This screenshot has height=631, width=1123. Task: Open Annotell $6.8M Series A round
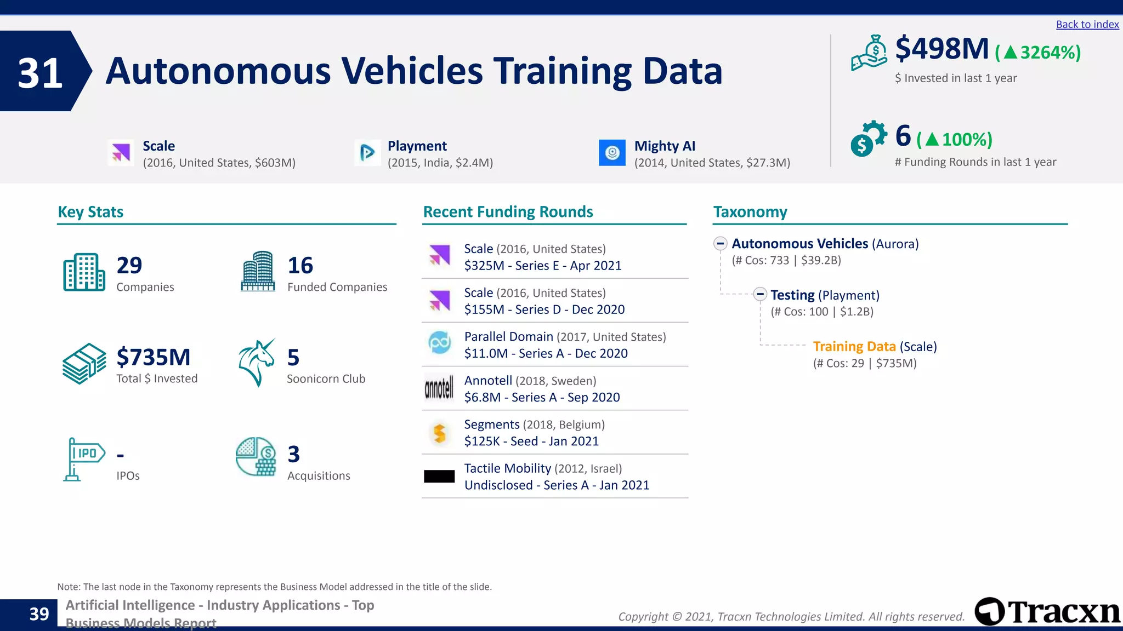click(x=555, y=388)
